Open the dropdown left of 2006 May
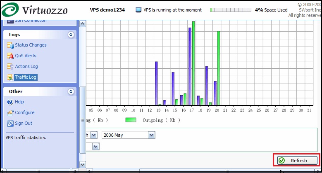Screen dimensions: 322x173 pyautogui.click(x=94, y=135)
